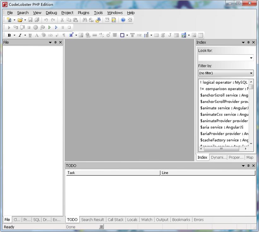Click the Save disk icon
Image resolution: width=259 pixels, height=232 pixels.
[30, 20]
